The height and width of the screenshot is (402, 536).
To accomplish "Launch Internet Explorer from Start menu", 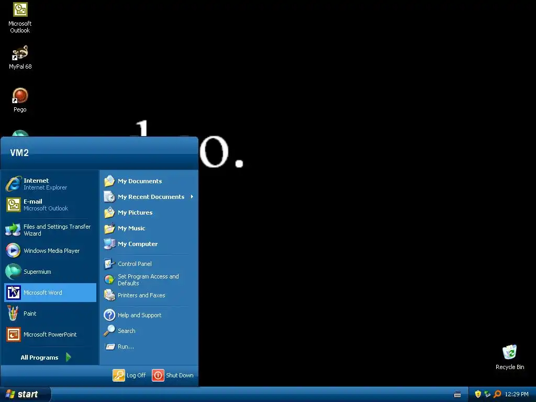I will 50,184.
